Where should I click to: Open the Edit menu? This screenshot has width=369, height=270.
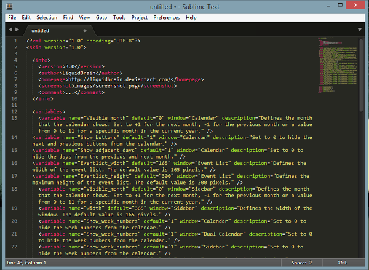[x=26, y=18]
